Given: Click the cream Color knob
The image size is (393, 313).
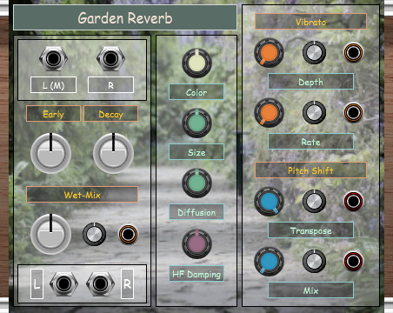Looking at the screenshot, I should (196, 63).
